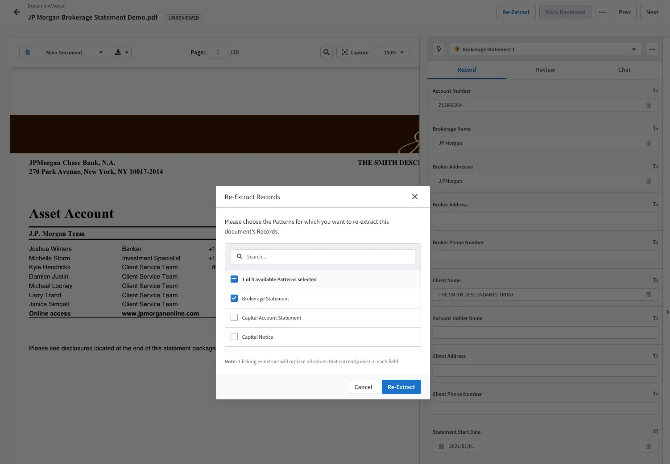Click the text-type icon next to Broker Address

click(x=656, y=204)
